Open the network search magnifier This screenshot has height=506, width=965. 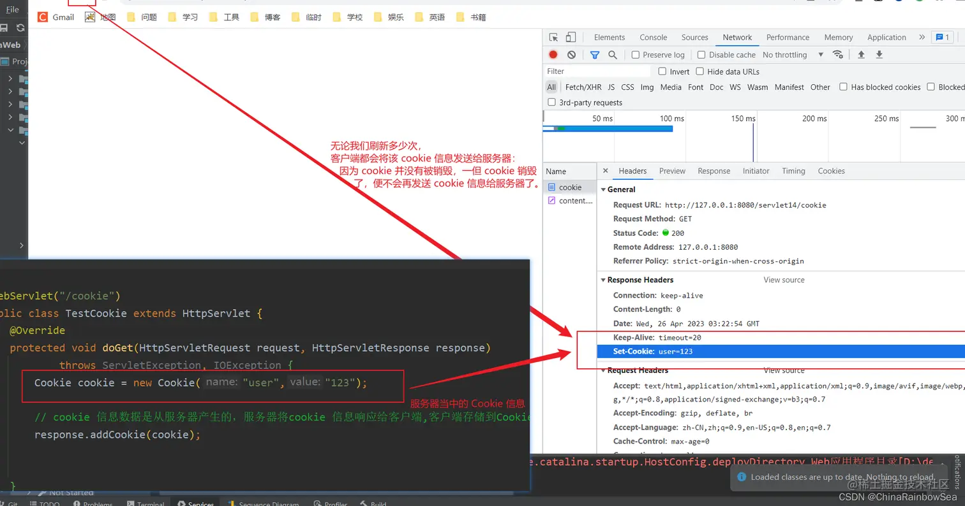tap(613, 55)
